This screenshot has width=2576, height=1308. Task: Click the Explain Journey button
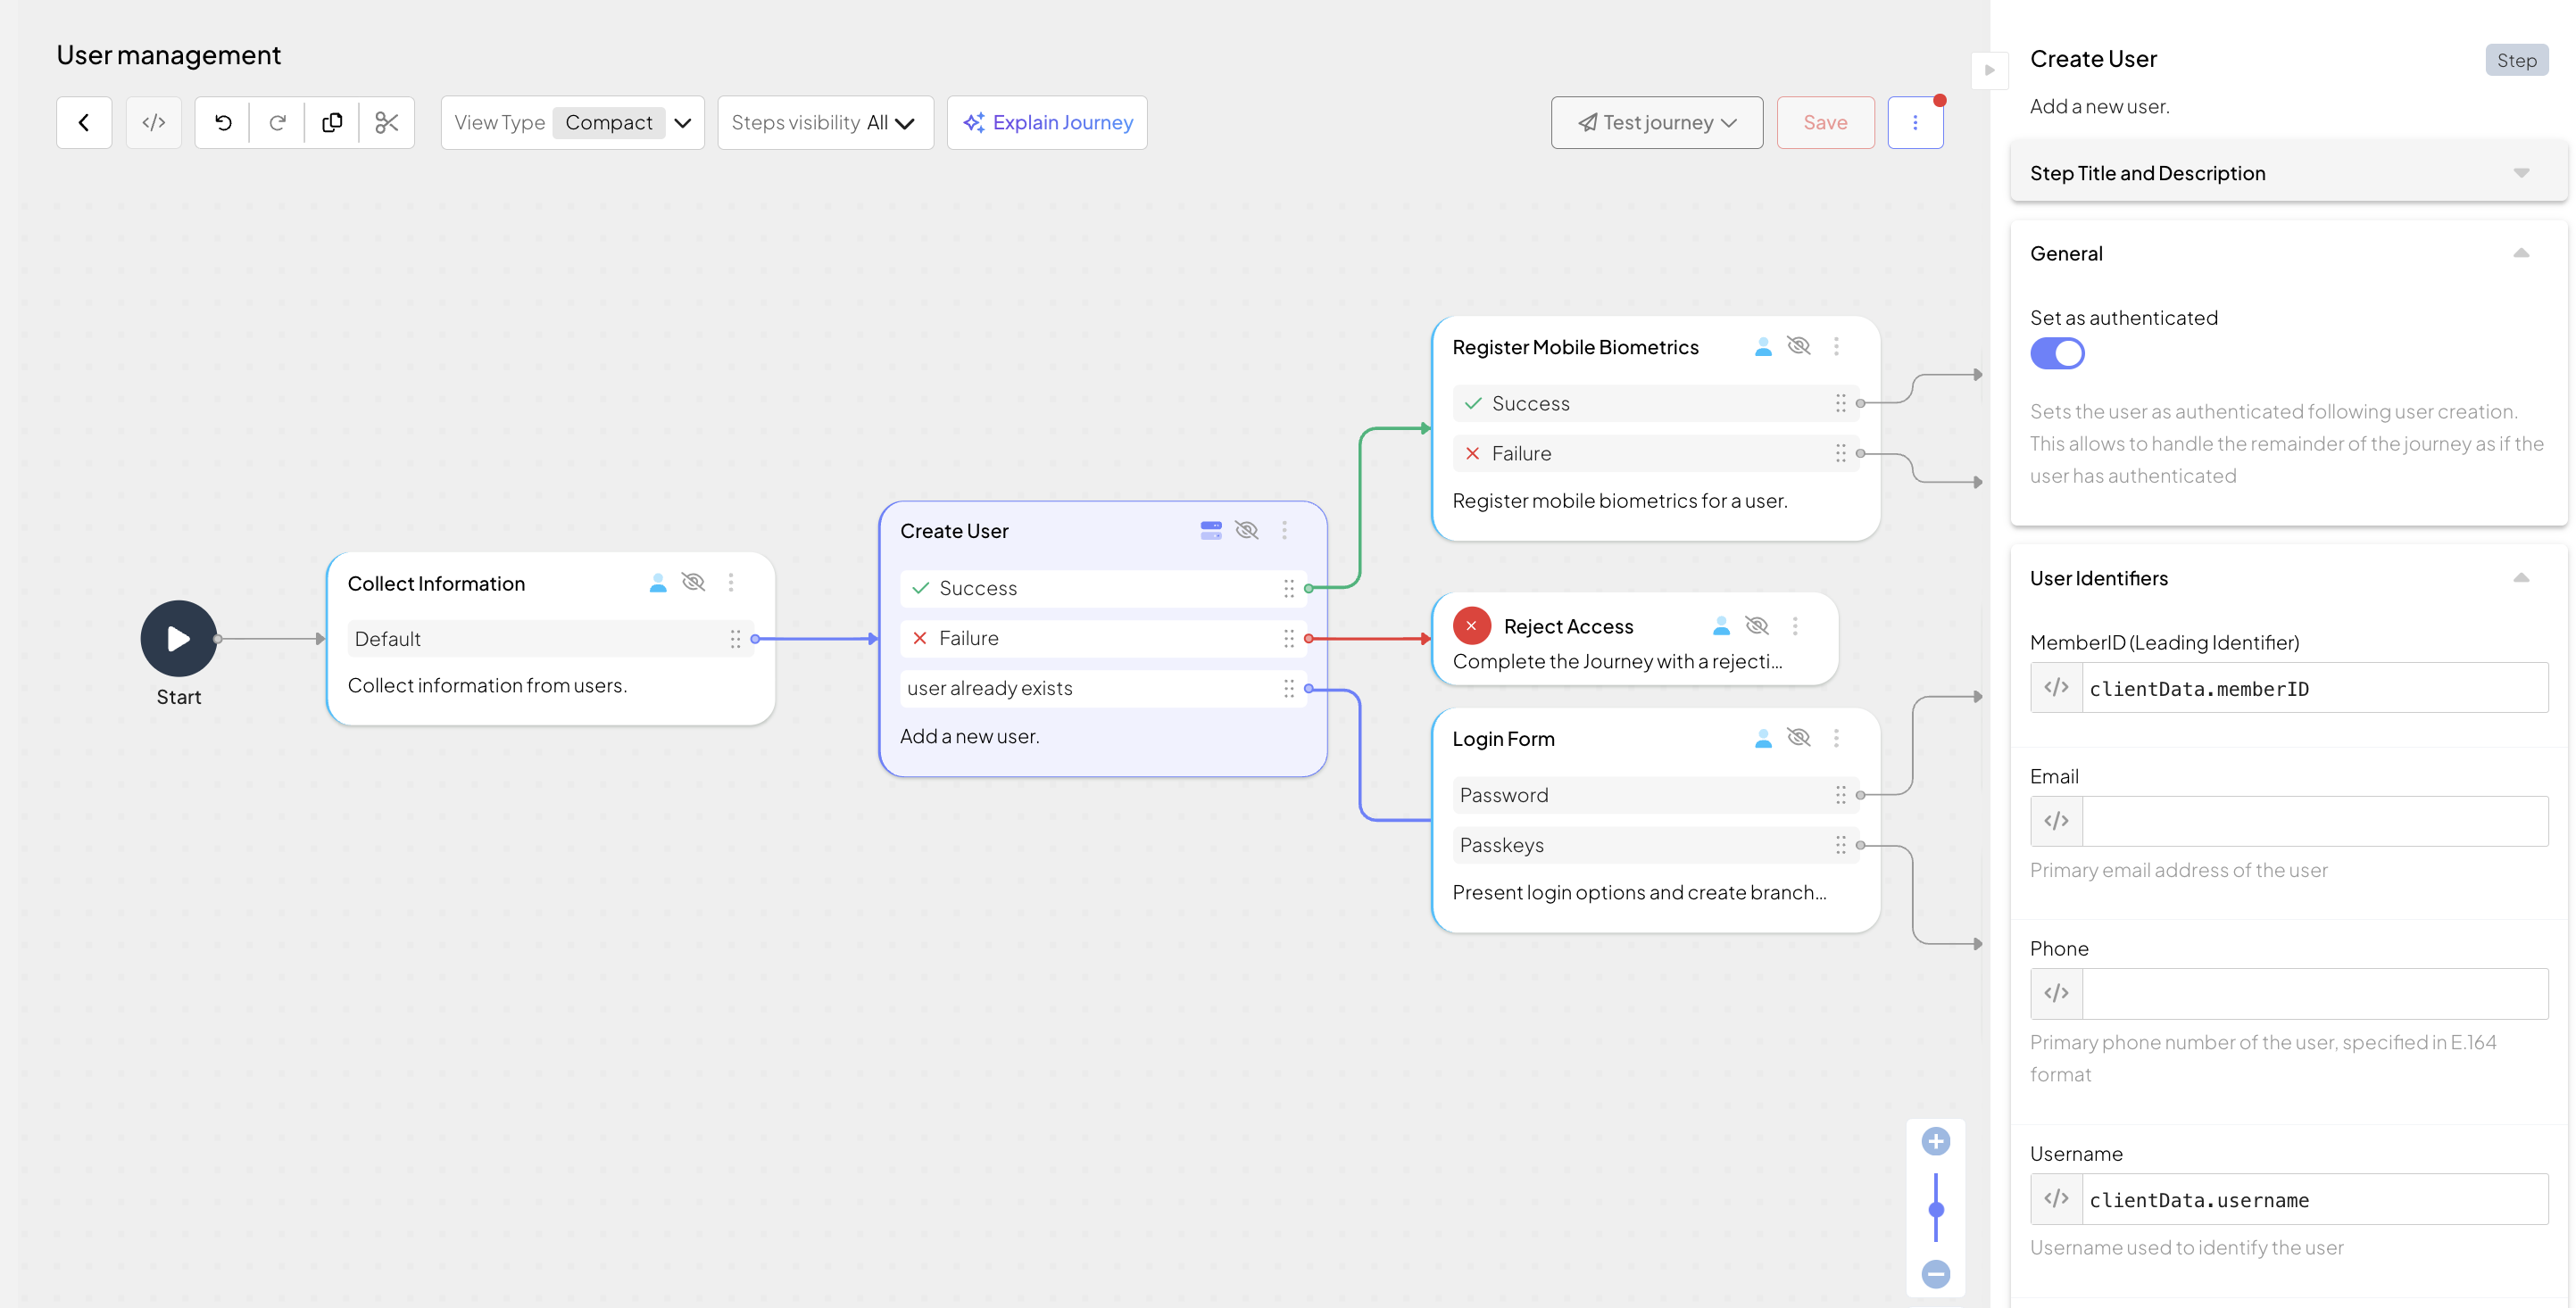pyautogui.click(x=1047, y=123)
